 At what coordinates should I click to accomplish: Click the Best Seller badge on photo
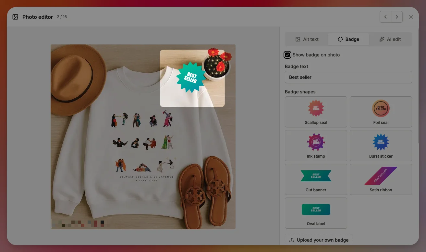190,78
